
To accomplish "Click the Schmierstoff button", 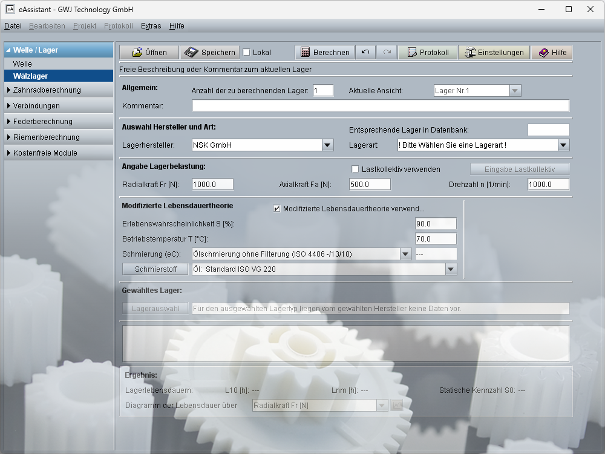I will point(155,269).
